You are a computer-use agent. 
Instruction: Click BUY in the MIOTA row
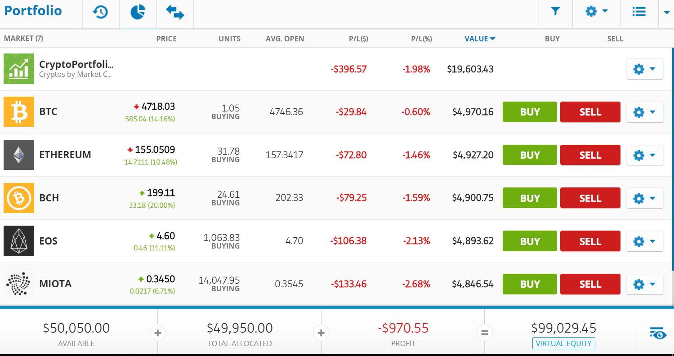530,284
